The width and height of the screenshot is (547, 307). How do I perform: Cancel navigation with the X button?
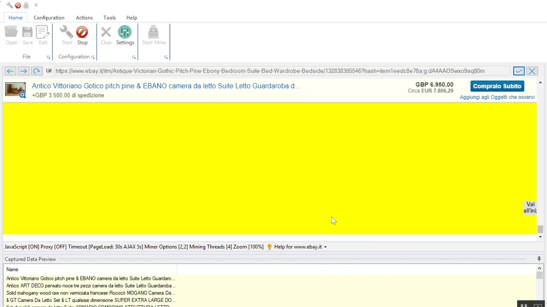click(x=532, y=71)
